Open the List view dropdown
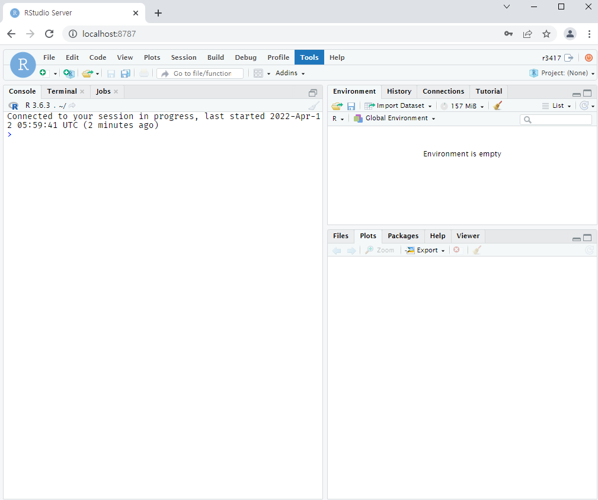 pos(557,105)
